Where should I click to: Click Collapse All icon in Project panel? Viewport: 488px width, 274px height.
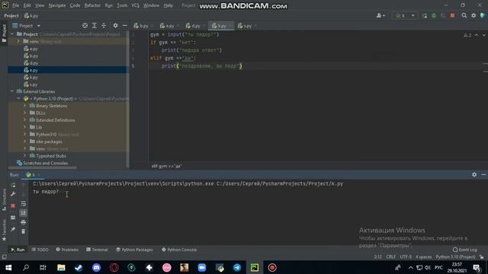(104, 26)
